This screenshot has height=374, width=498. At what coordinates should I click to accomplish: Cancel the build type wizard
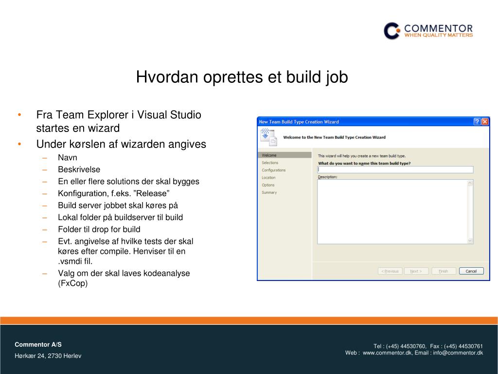click(x=471, y=271)
